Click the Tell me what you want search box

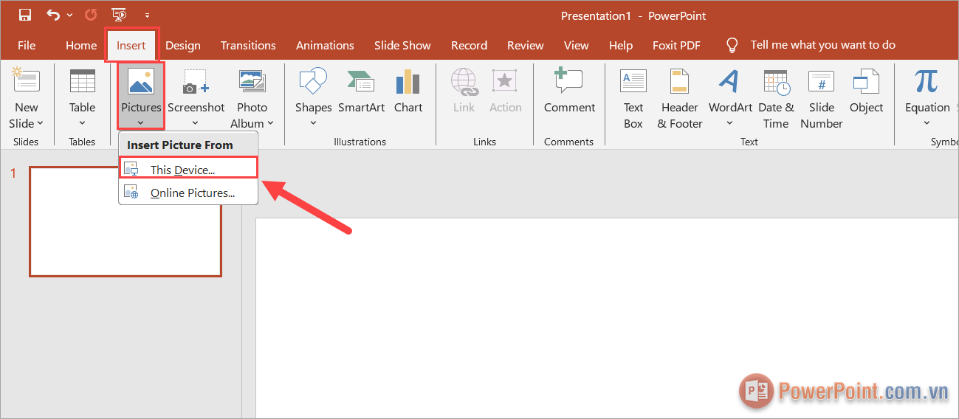(822, 45)
